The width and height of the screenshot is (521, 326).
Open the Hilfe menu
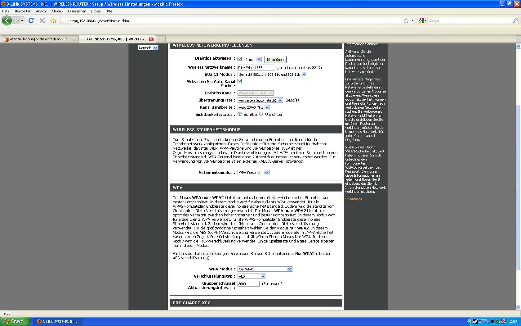pyautogui.click(x=109, y=11)
